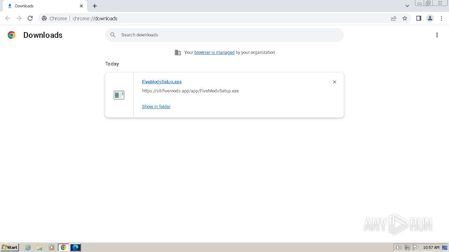Toggle the side panel icon

pos(418,18)
